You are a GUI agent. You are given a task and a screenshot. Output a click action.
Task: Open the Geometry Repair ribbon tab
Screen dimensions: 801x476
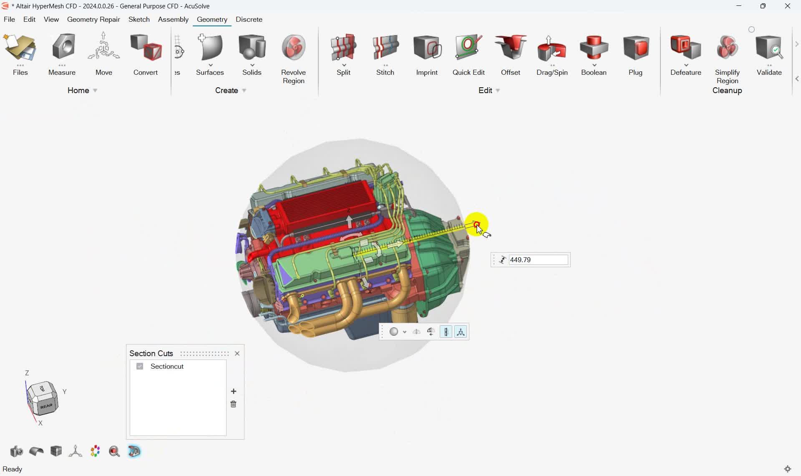click(93, 19)
